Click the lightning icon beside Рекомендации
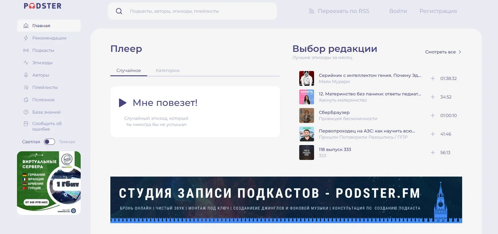Screen dimensions: 498x234 (26, 38)
